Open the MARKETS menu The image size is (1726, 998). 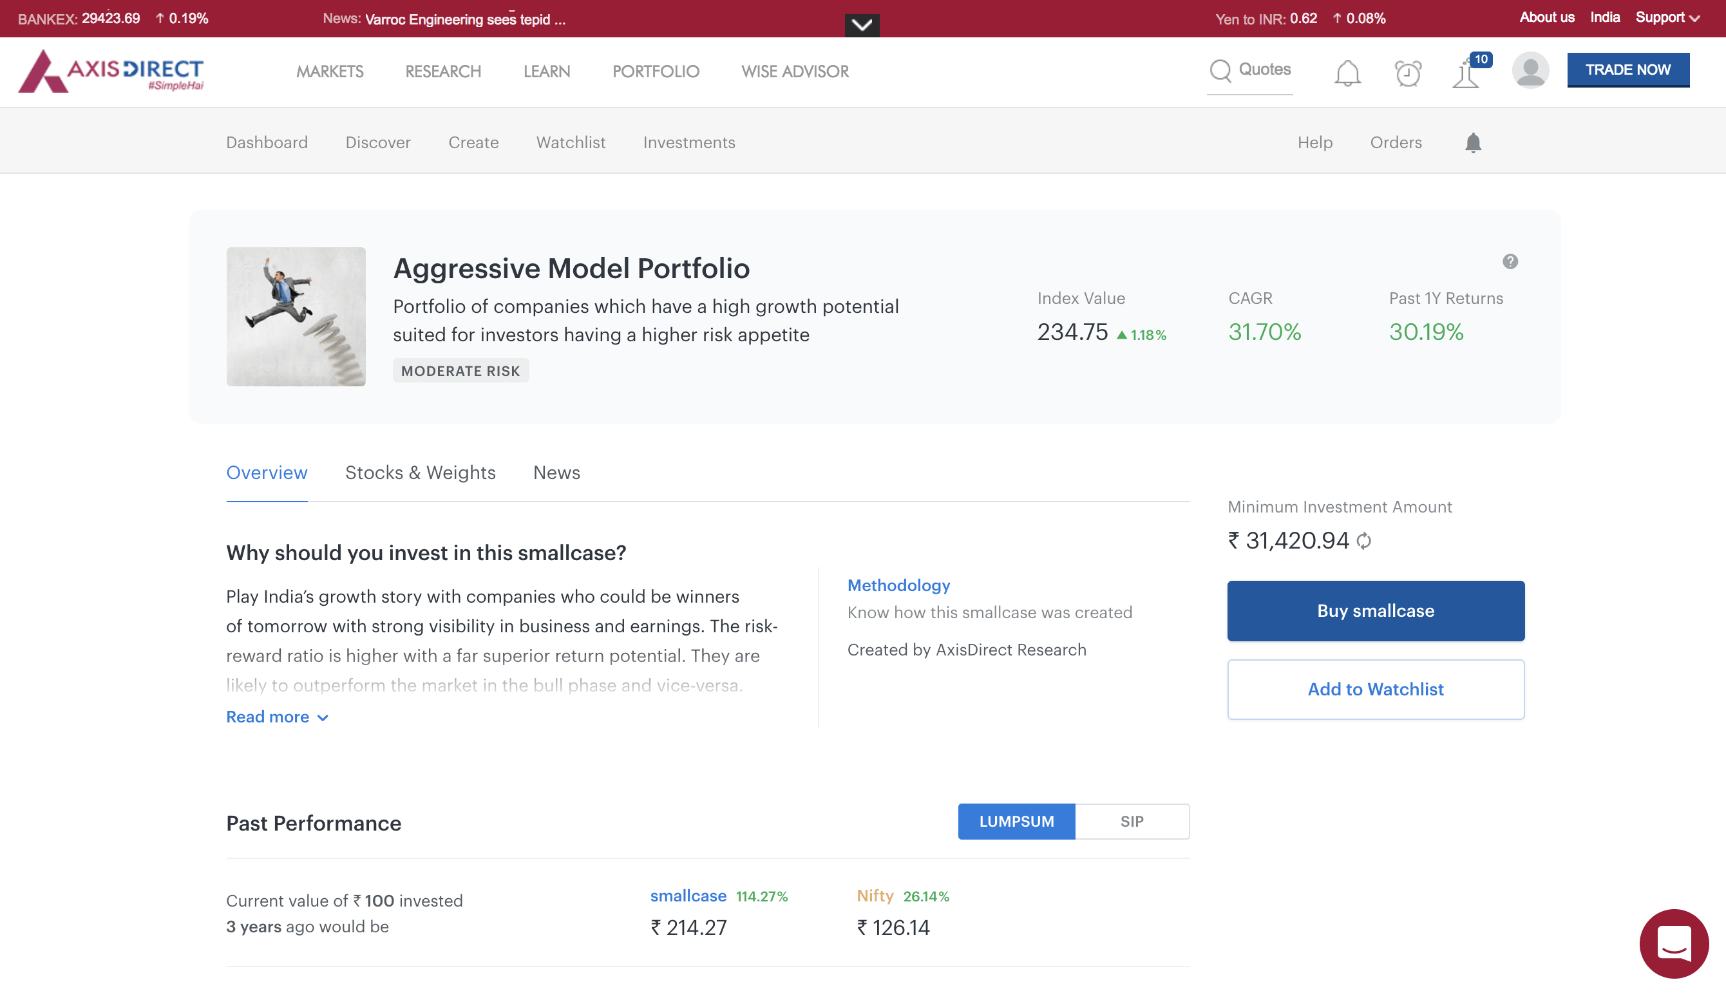(330, 71)
